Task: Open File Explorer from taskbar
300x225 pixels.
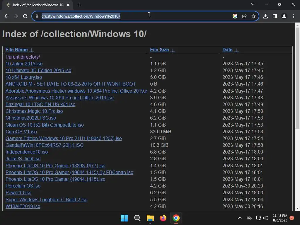Action: pyautogui.click(x=150, y=218)
